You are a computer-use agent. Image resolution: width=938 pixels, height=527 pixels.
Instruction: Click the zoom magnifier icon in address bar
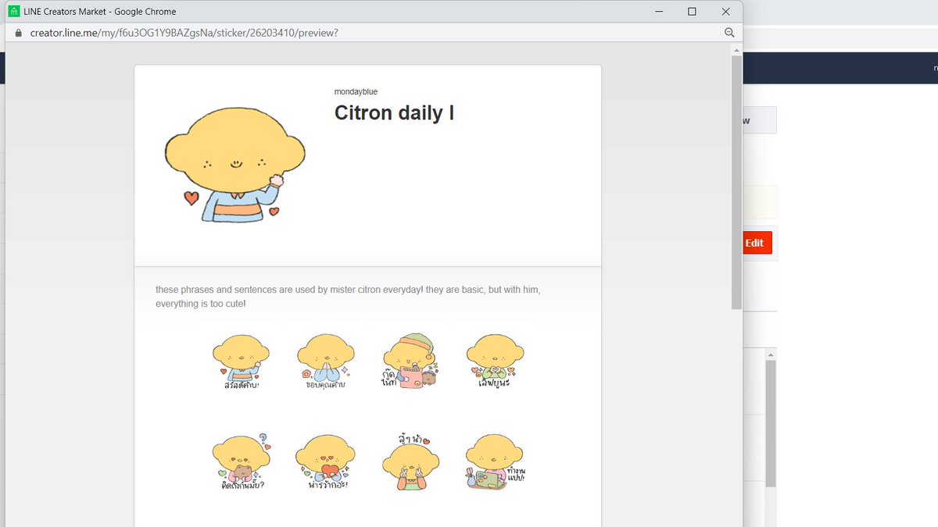[x=729, y=33]
